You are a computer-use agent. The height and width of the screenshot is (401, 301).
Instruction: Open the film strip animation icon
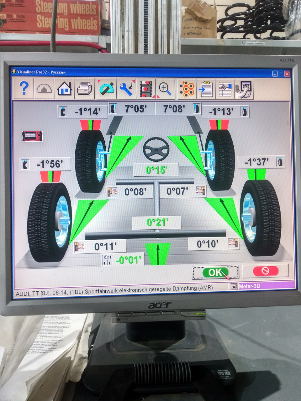click(x=146, y=89)
